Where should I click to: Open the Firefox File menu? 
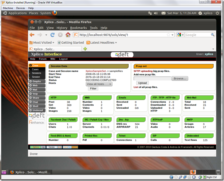coord(32,28)
